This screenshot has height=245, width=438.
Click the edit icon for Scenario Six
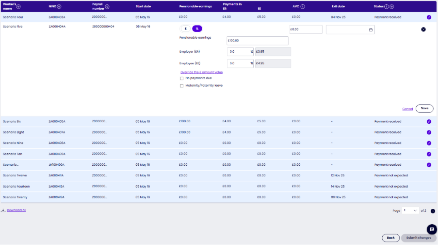coord(429,122)
